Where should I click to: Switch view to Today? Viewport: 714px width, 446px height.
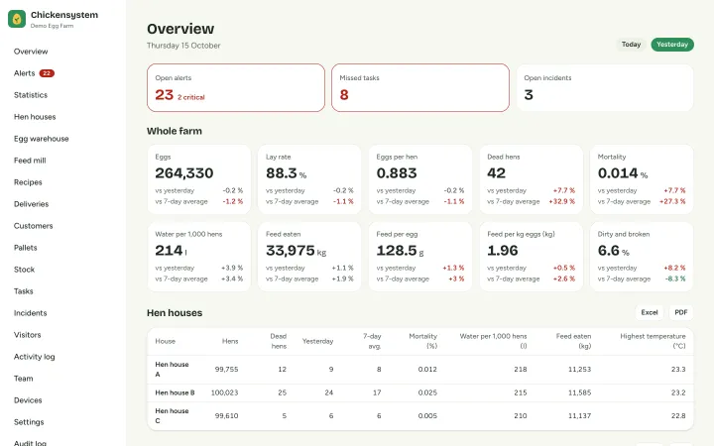631,45
